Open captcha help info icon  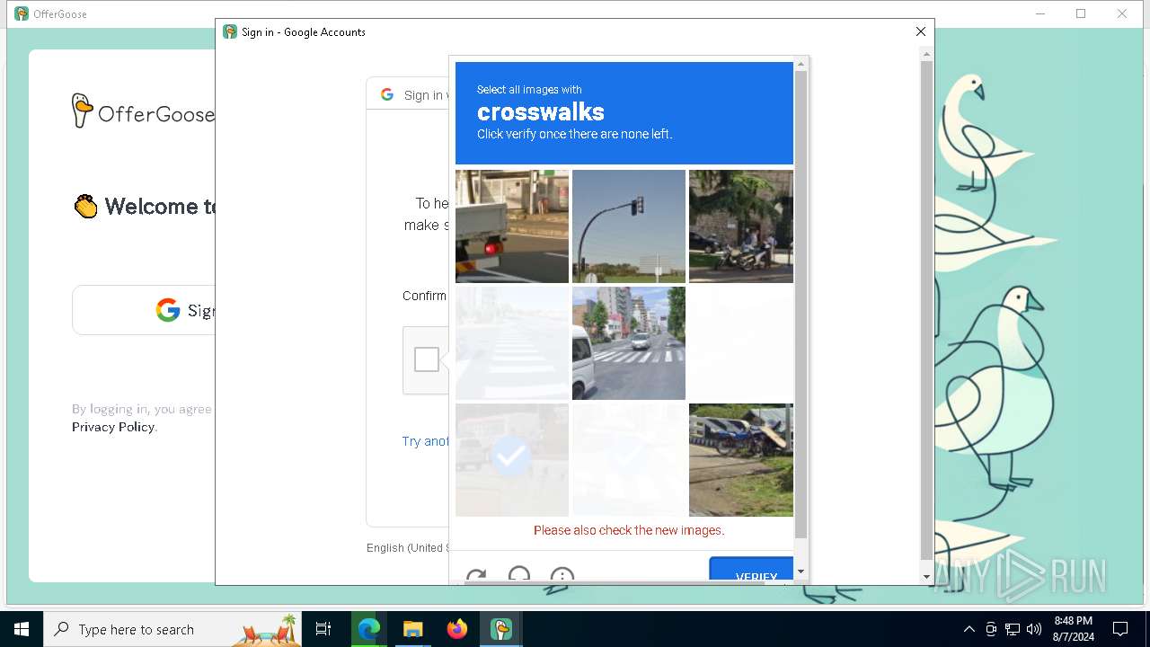[562, 575]
